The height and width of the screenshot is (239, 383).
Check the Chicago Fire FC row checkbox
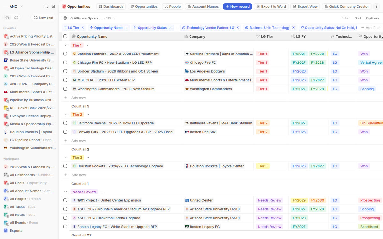point(65,62)
